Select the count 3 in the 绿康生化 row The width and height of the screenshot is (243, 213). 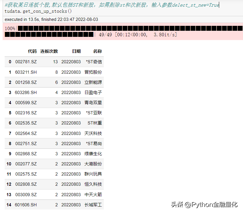(x=57, y=154)
